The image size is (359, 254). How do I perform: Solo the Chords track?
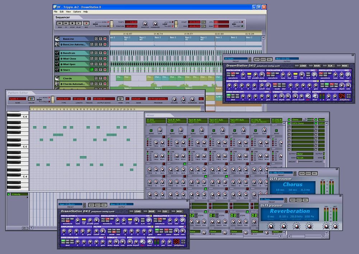click(101, 78)
